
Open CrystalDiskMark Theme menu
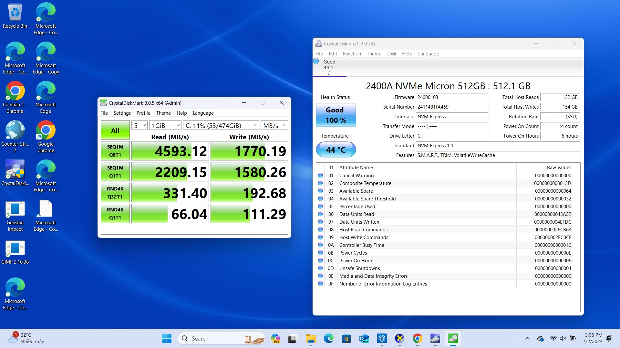[x=163, y=113]
